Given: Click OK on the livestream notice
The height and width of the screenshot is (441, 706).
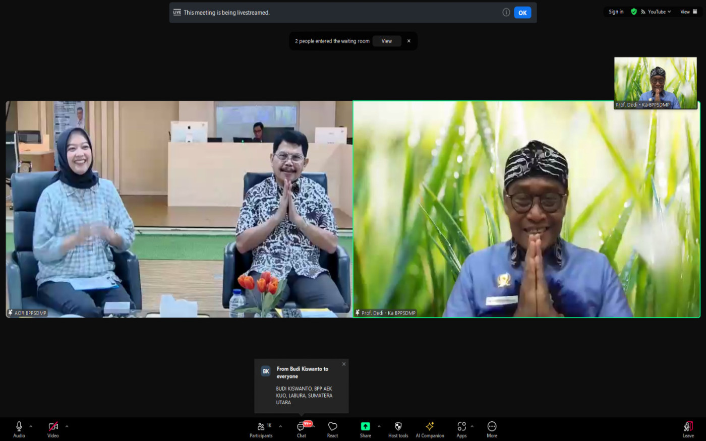Looking at the screenshot, I should tap(522, 13).
